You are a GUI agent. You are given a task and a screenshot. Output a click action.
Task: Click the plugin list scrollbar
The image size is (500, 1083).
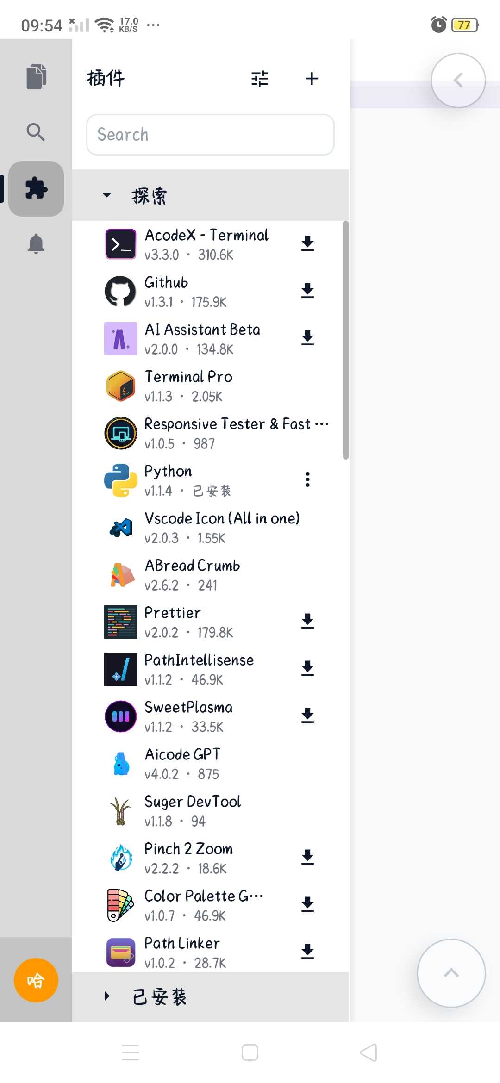[x=345, y=341]
